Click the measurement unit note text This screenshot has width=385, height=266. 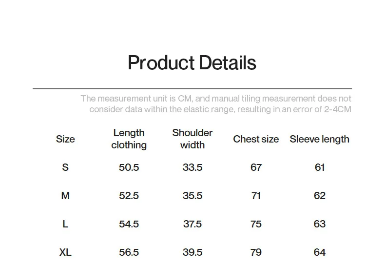(215, 104)
